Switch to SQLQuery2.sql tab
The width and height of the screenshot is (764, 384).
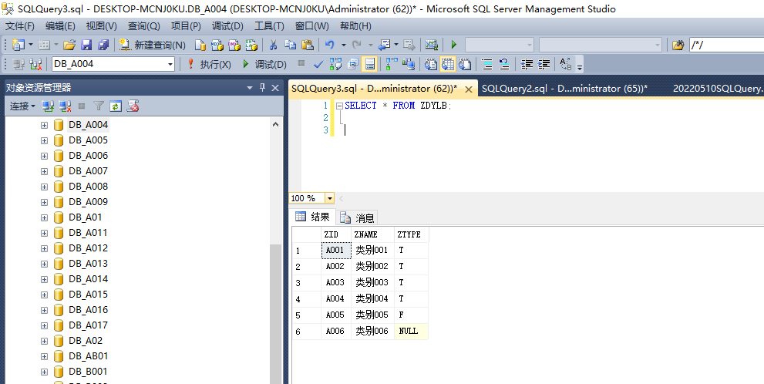[x=565, y=89]
